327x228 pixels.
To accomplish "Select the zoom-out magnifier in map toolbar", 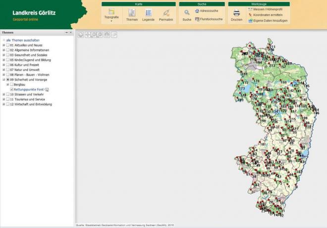I will [100, 35].
